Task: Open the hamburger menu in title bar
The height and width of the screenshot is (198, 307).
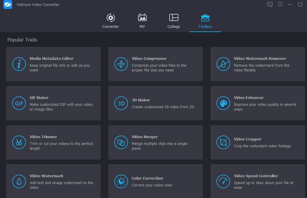Action: [280, 5]
